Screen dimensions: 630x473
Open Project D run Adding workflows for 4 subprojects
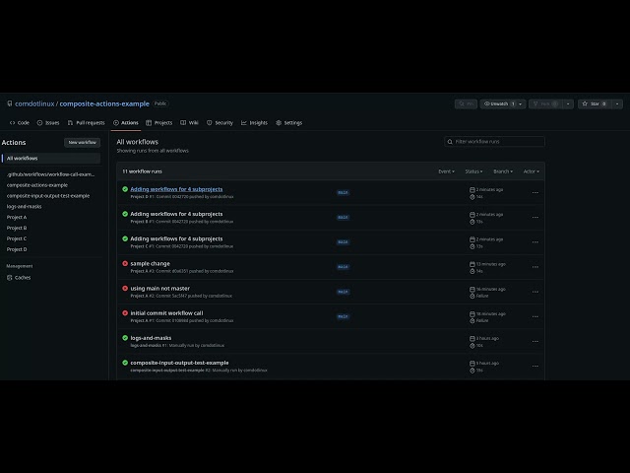176,189
